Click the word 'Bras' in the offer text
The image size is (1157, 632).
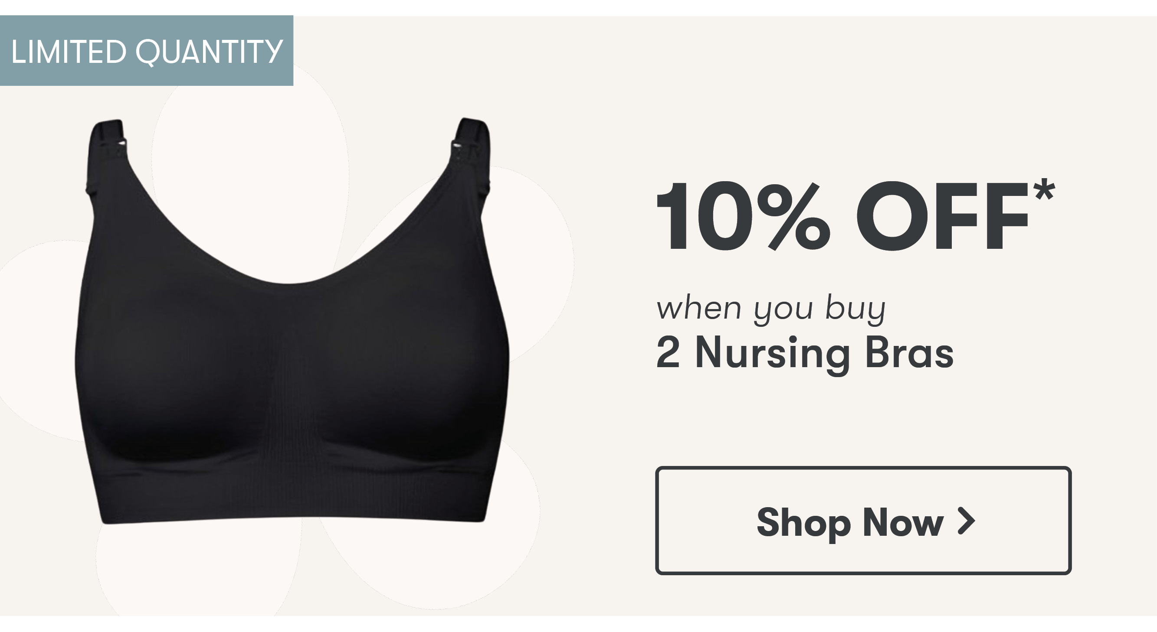(909, 352)
